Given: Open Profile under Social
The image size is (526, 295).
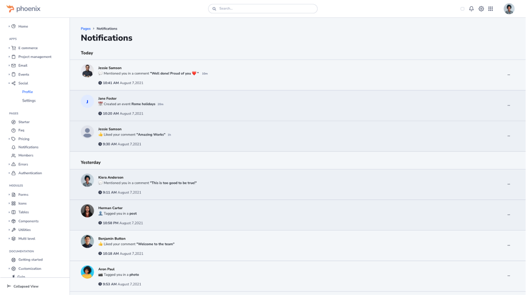Looking at the screenshot, I should tap(27, 92).
